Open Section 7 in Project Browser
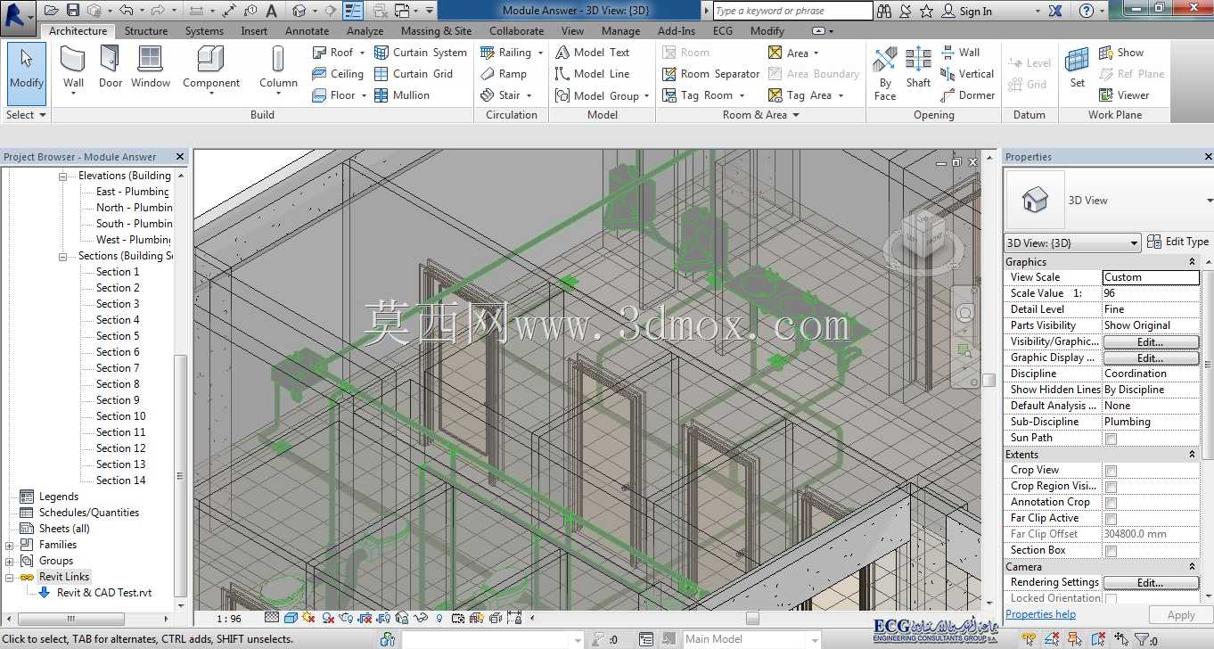Viewport: 1214px width, 649px height. (118, 368)
